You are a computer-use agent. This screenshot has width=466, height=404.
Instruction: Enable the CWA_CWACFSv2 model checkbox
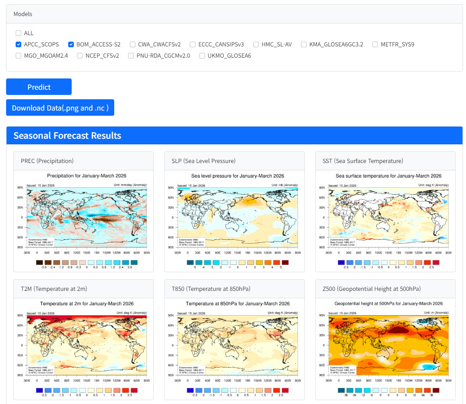click(x=132, y=44)
